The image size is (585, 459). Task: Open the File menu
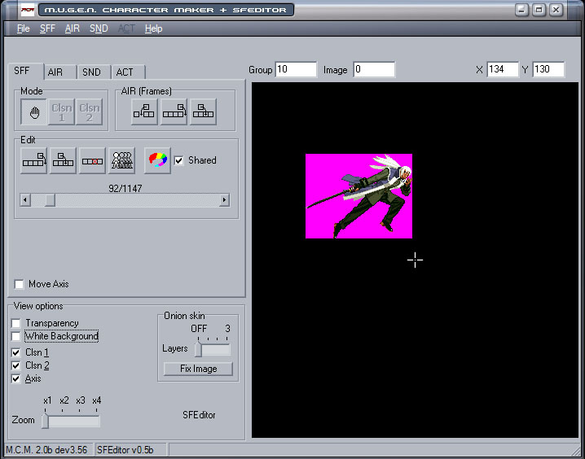23,28
